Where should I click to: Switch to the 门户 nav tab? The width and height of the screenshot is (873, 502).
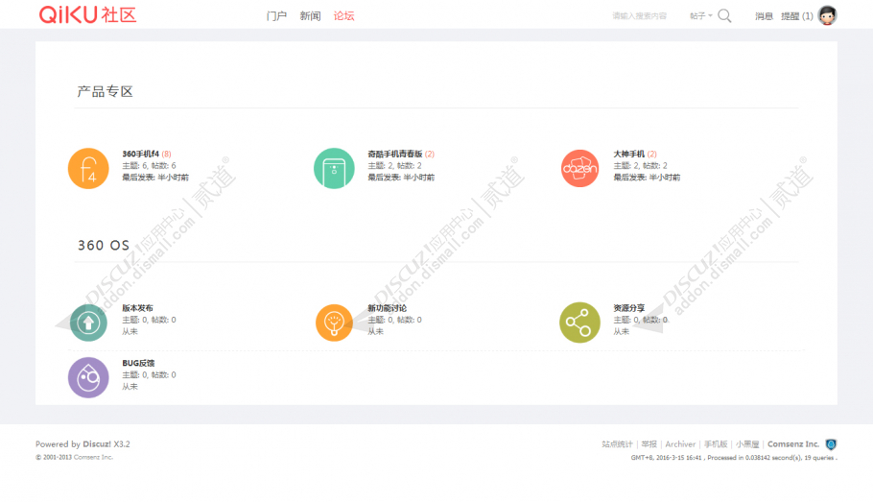tap(276, 16)
